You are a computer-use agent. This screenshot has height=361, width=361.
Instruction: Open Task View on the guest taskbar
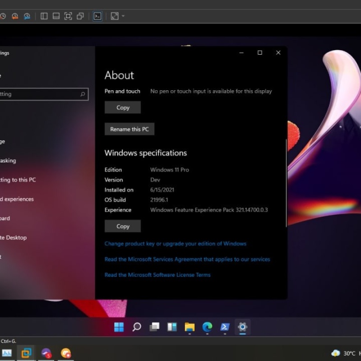click(154, 327)
